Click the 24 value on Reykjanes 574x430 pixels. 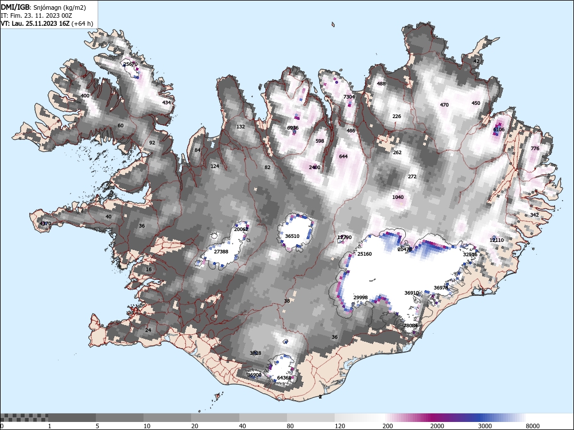tap(148, 330)
